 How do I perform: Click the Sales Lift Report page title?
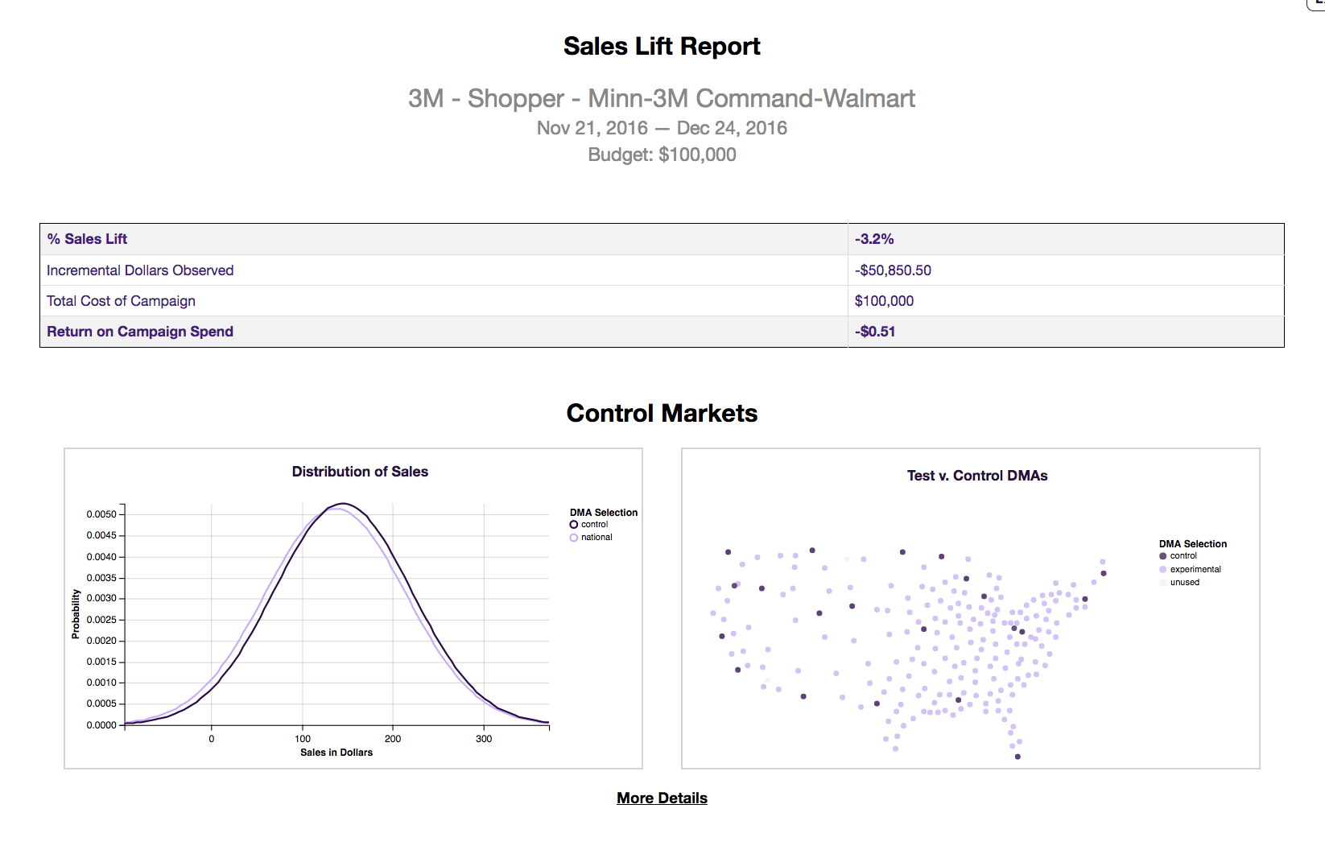(x=662, y=46)
